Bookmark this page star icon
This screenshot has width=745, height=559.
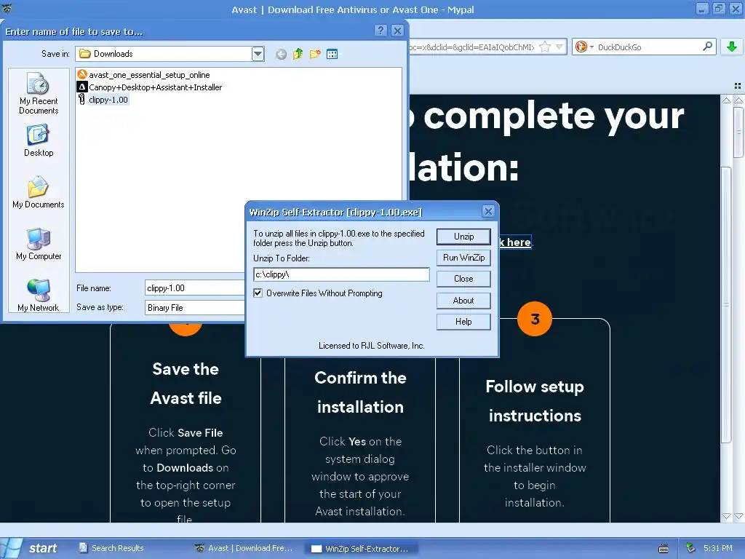(x=546, y=47)
